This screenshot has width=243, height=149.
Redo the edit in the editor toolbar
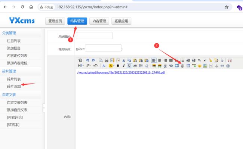(x=93, y=60)
